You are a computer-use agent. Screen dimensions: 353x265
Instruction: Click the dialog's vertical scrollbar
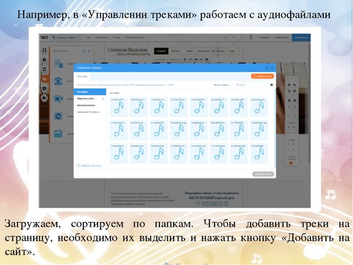(x=275, y=129)
